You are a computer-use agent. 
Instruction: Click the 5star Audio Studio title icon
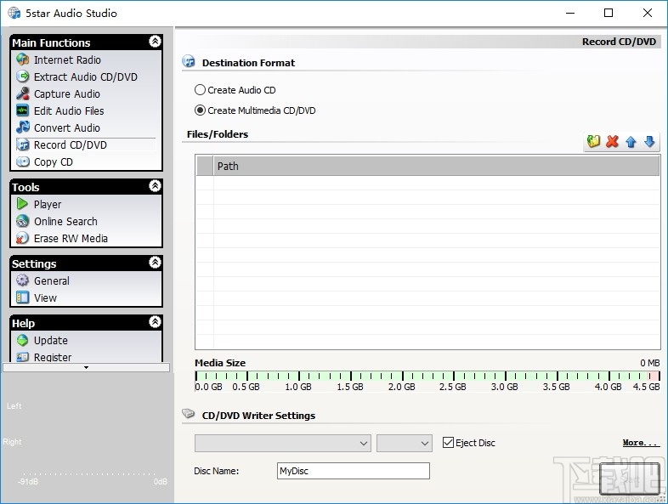coord(14,13)
